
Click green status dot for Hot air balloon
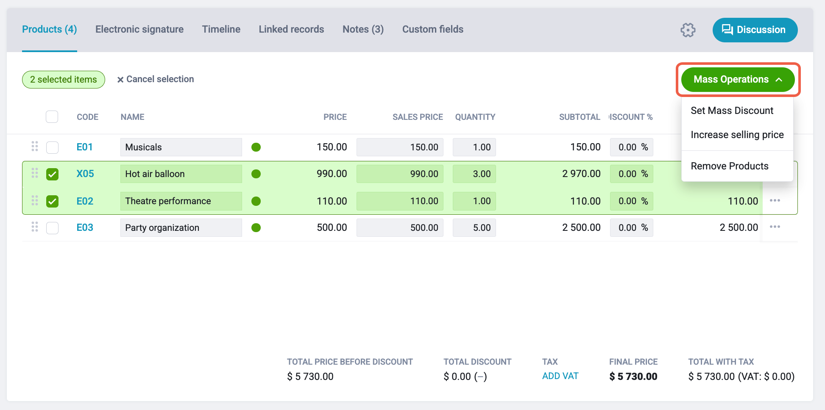click(x=256, y=174)
